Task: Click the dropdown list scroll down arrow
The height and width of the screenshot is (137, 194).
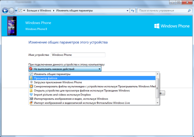Action: (157, 103)
